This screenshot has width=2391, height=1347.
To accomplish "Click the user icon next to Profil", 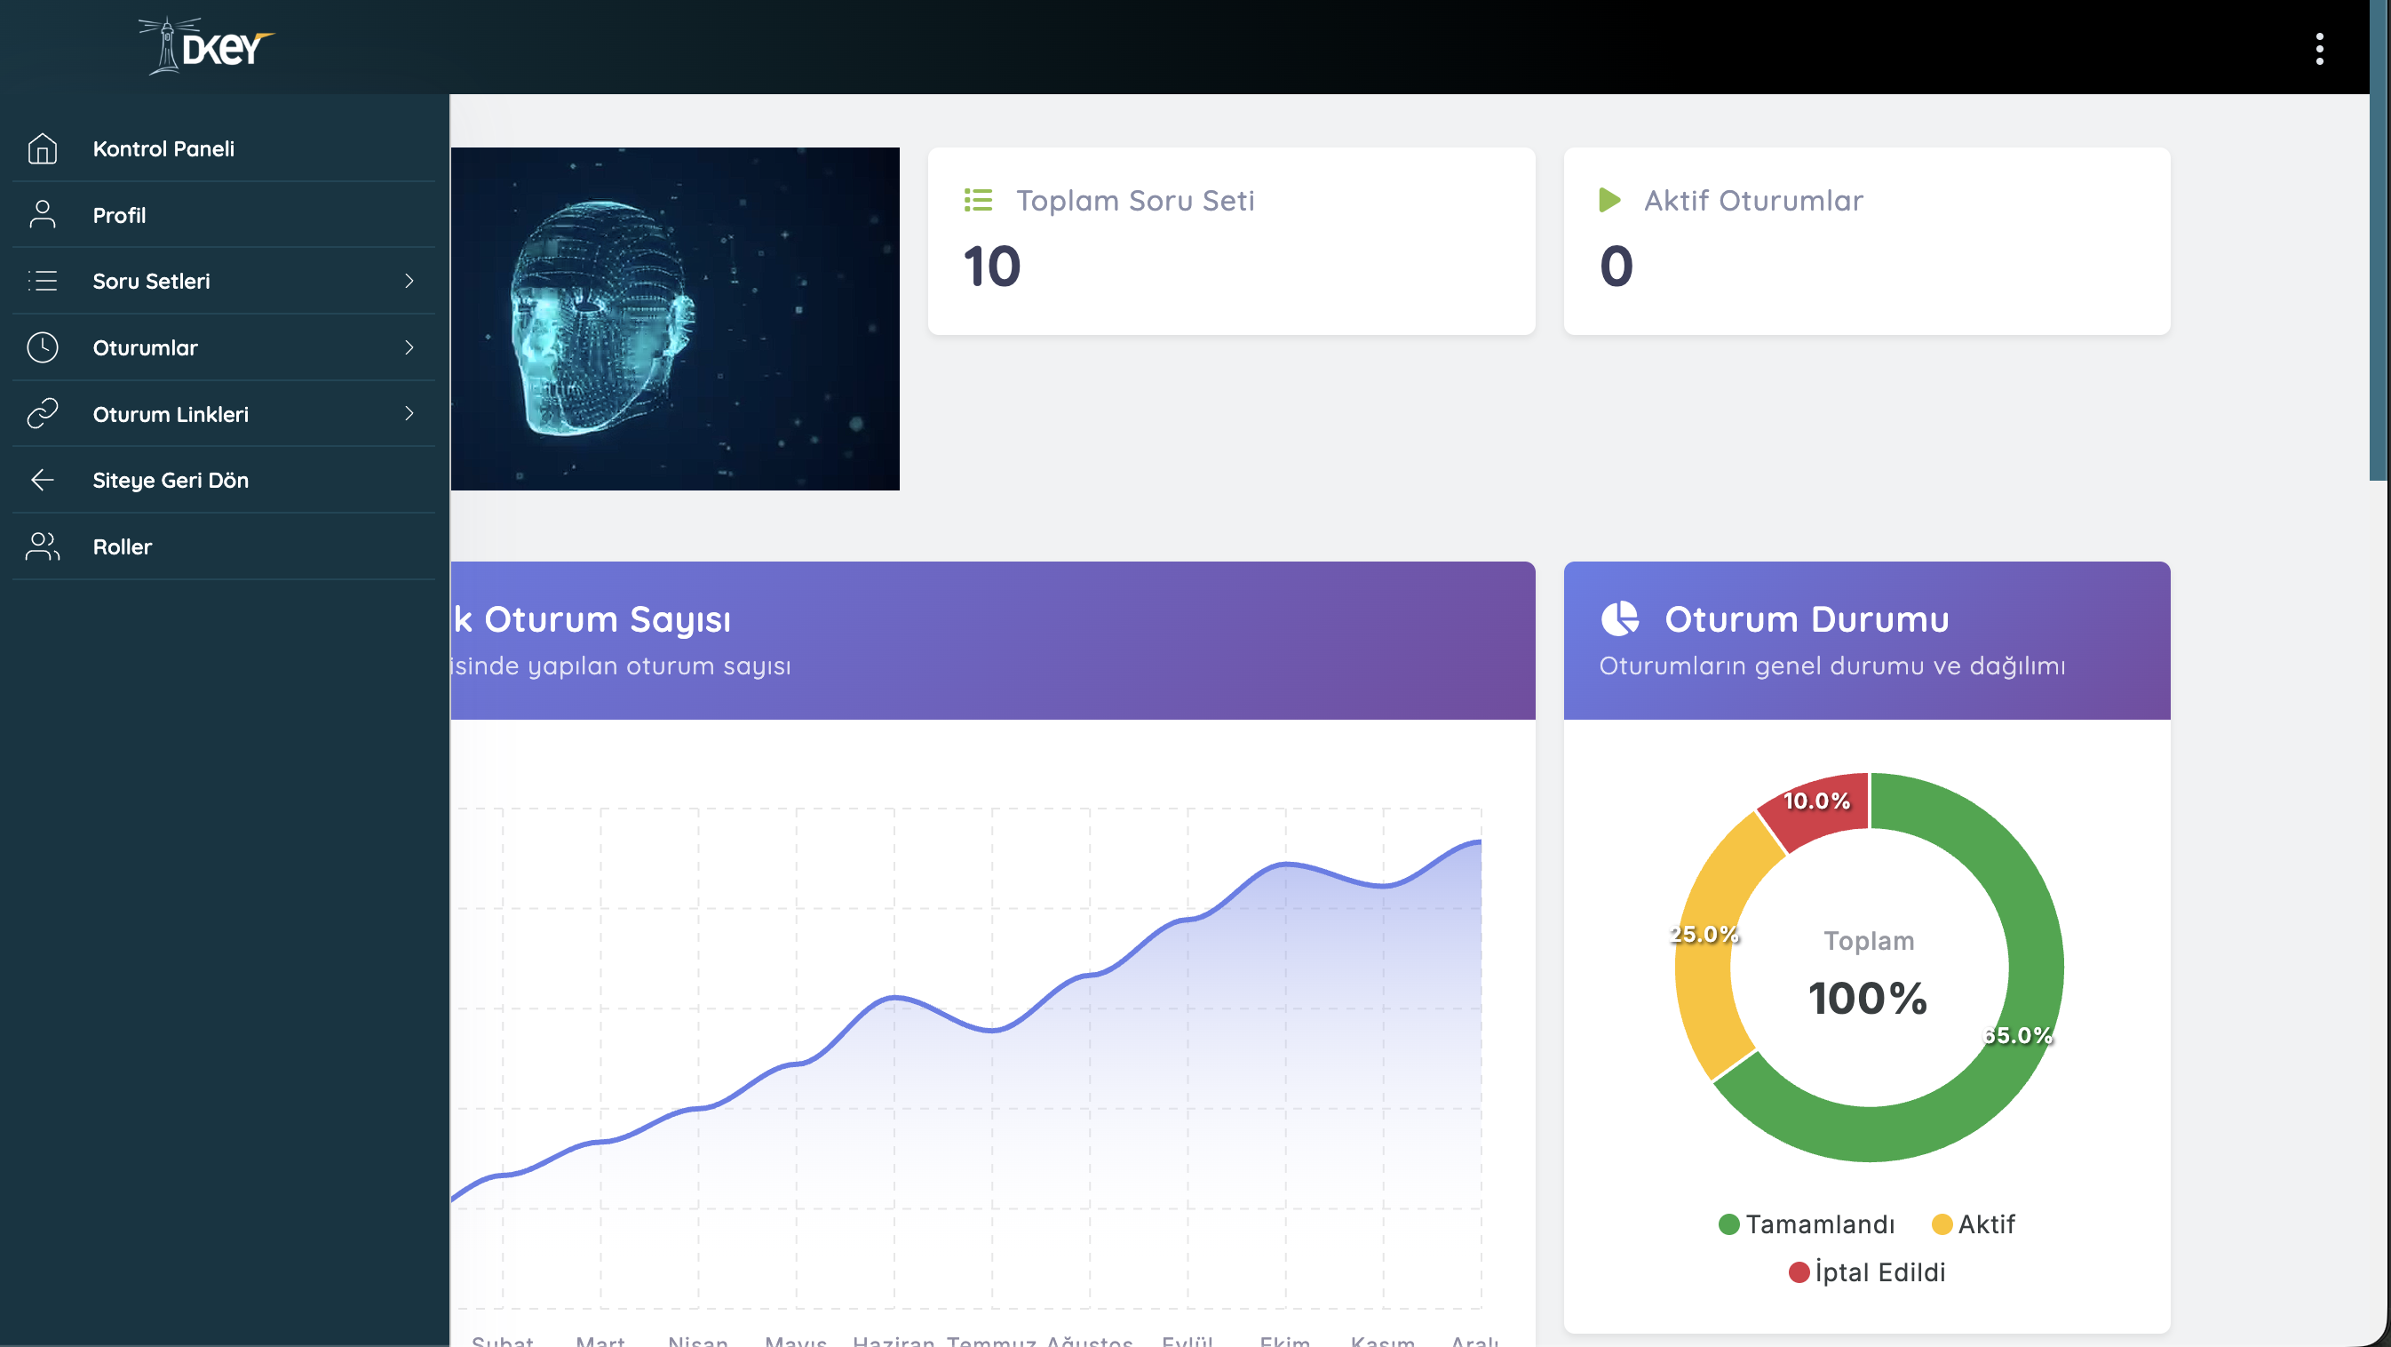I will pos(43,214).
